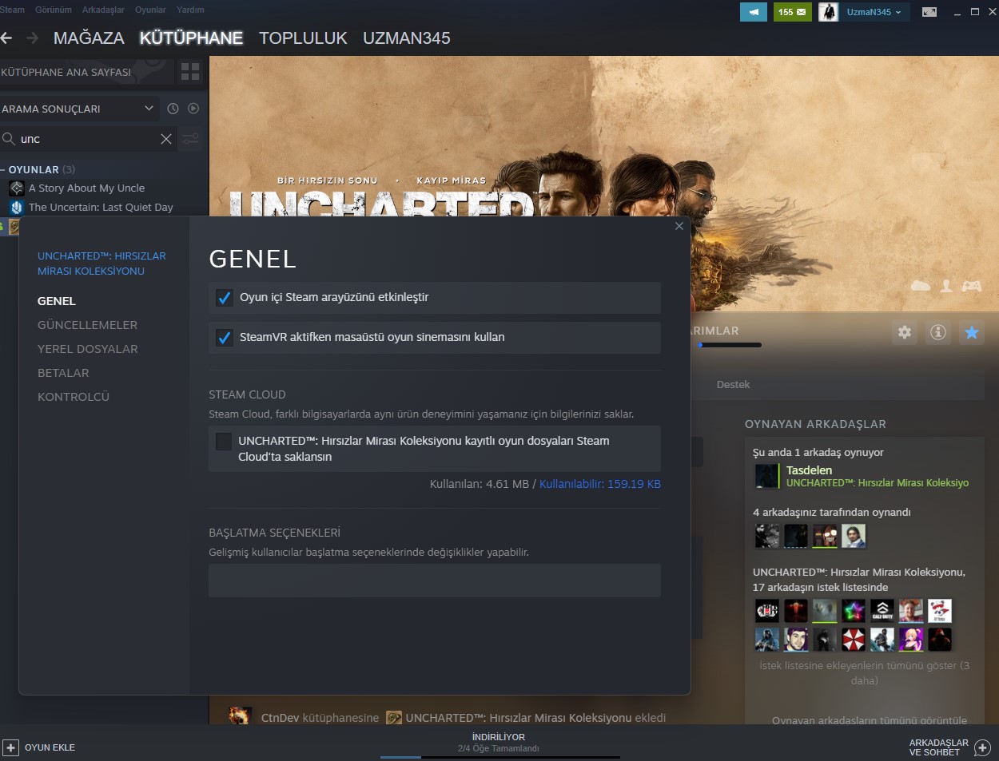
Task: Close the properties dialog
Action: 679,226
